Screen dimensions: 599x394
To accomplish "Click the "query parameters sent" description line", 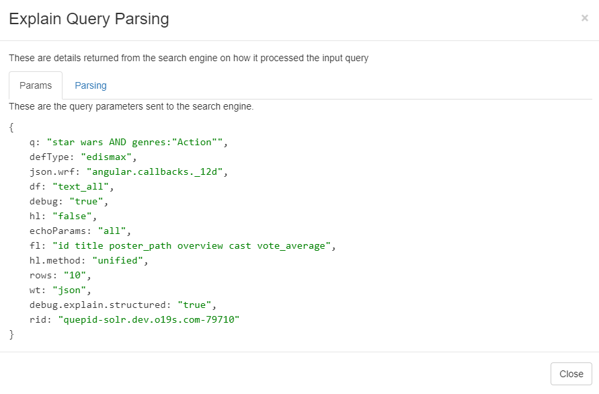I will coord(131,106).
